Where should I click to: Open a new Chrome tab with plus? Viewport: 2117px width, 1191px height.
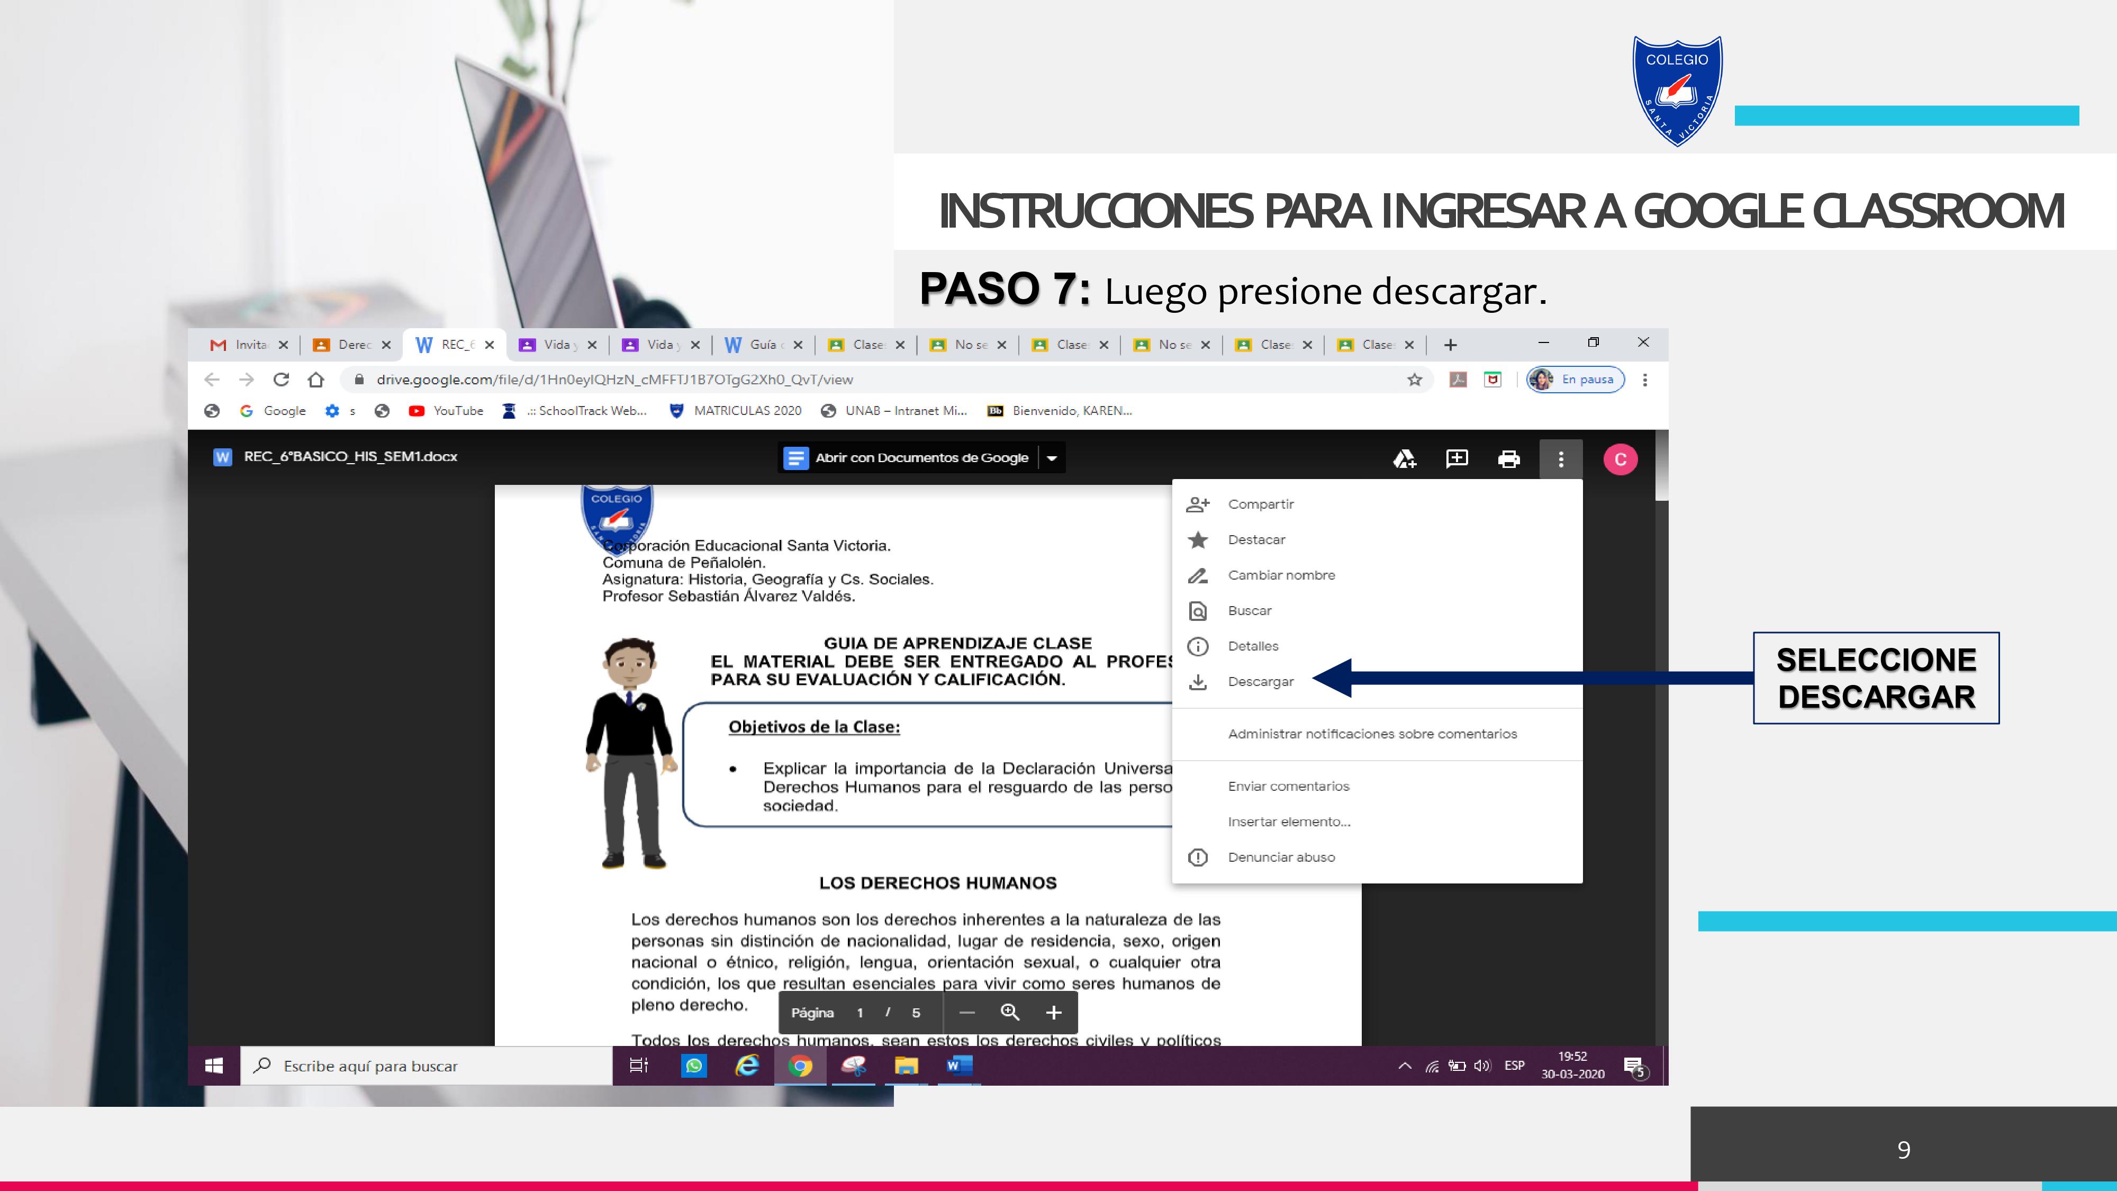pos(1451,345)
